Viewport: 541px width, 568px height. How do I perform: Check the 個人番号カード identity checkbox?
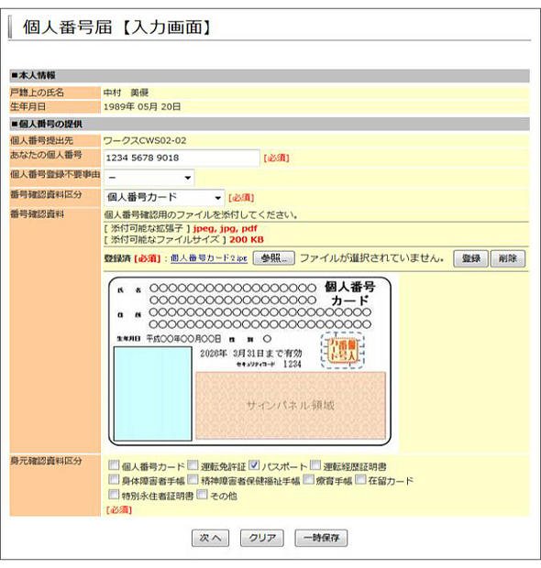[x=114, y=464]
